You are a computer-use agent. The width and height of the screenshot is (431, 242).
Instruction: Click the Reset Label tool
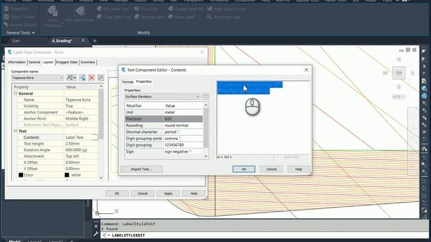point(181,17)
